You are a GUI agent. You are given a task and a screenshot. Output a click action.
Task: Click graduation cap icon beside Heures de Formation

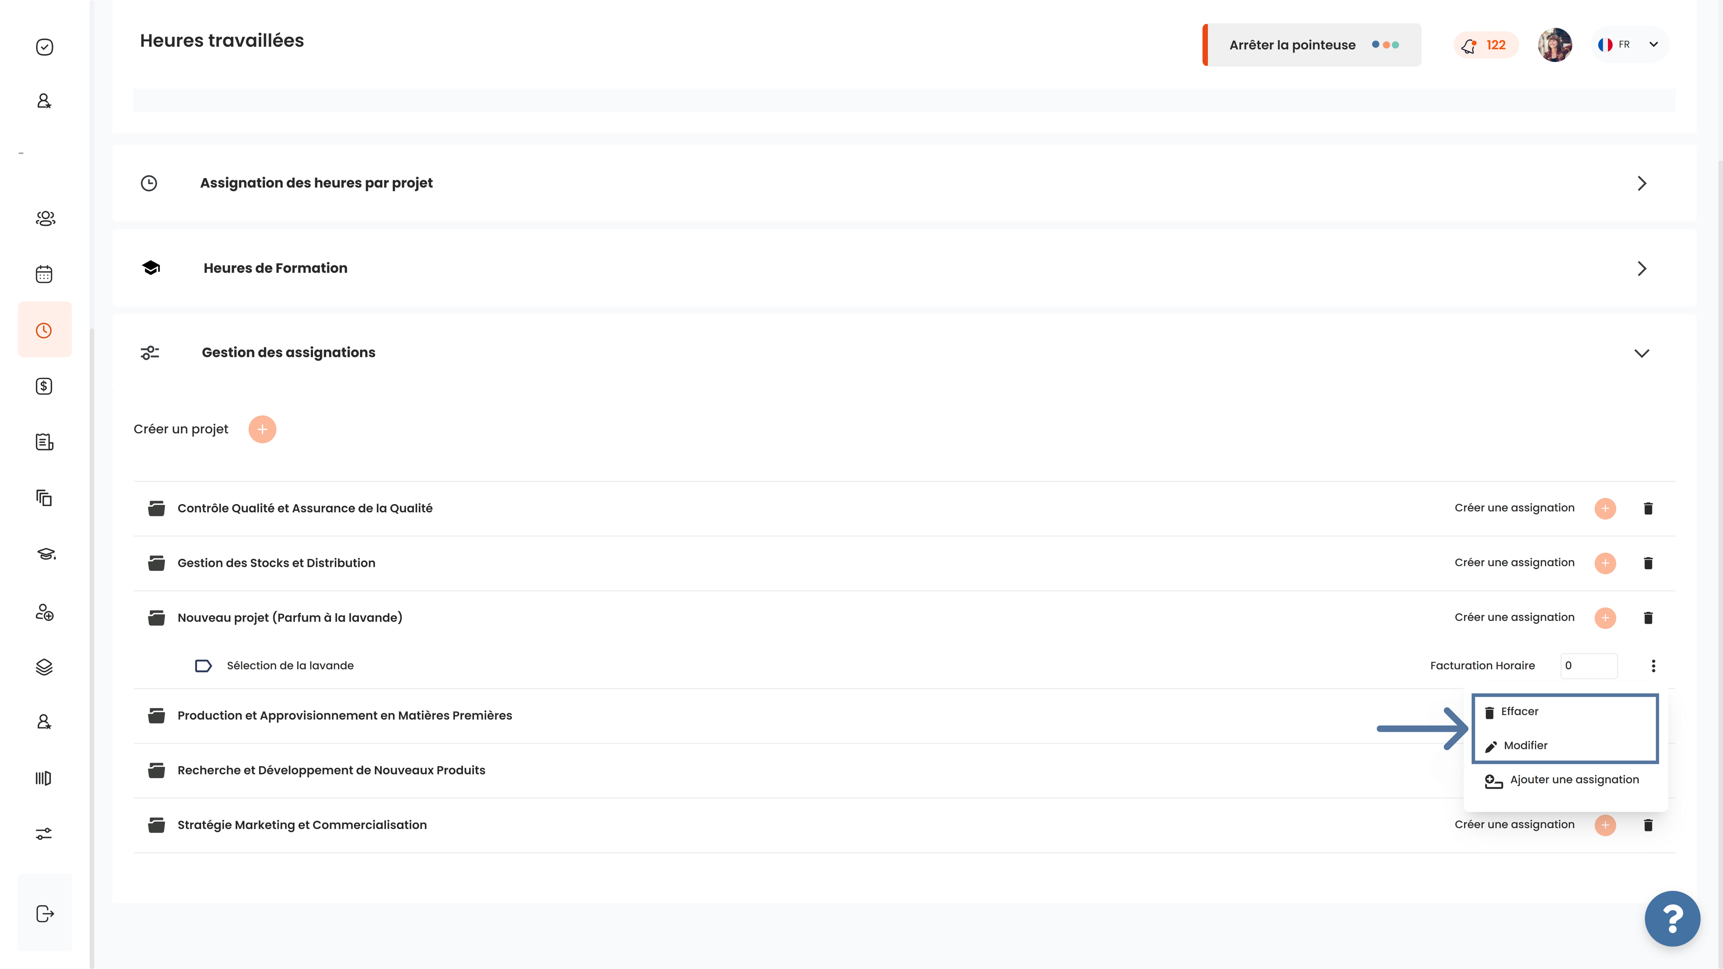tap(151, 268)
